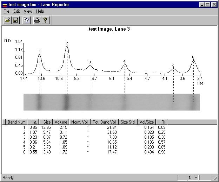
Task: Select peak 6 label on the graph
Action: tap(193, 57)
